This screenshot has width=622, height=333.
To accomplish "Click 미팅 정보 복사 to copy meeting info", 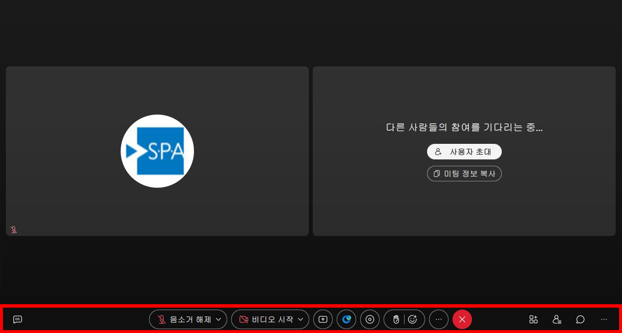I will click(464, 174).
